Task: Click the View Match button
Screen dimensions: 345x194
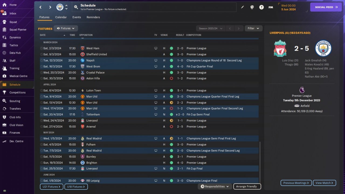Action: (325, 183)
